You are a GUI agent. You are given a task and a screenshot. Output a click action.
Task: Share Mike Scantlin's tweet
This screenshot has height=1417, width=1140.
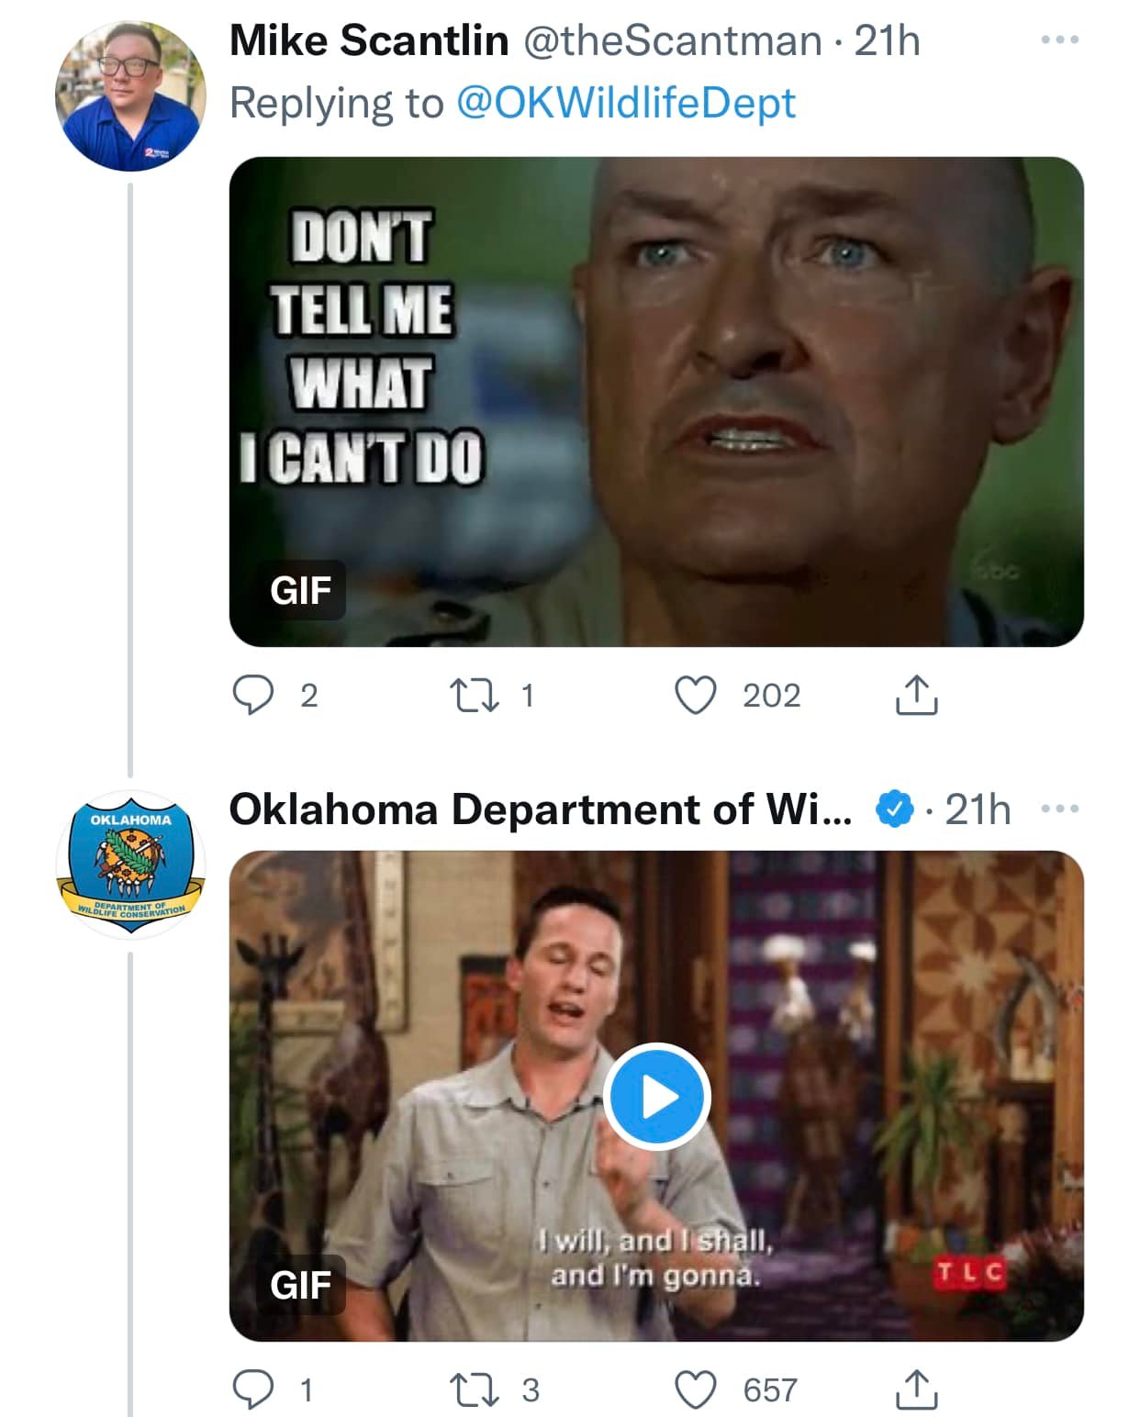915,695
